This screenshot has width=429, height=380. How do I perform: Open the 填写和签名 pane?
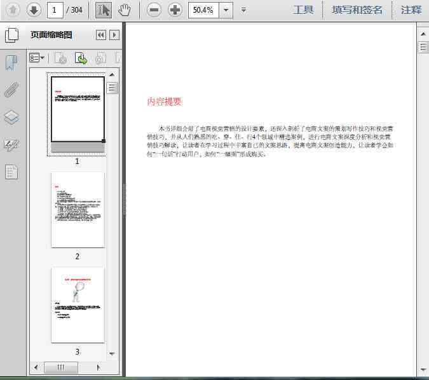357,10
